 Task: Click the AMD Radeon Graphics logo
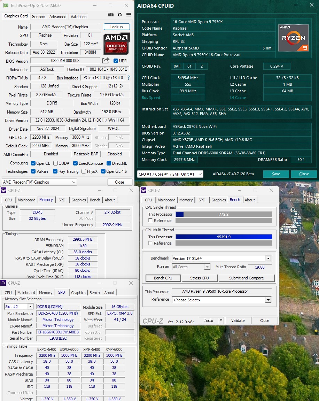pyautogui.click(x=117, y=44)
